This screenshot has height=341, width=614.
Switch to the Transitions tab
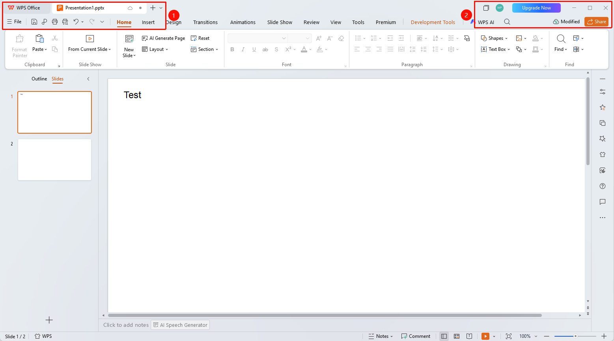coord(205,22)
